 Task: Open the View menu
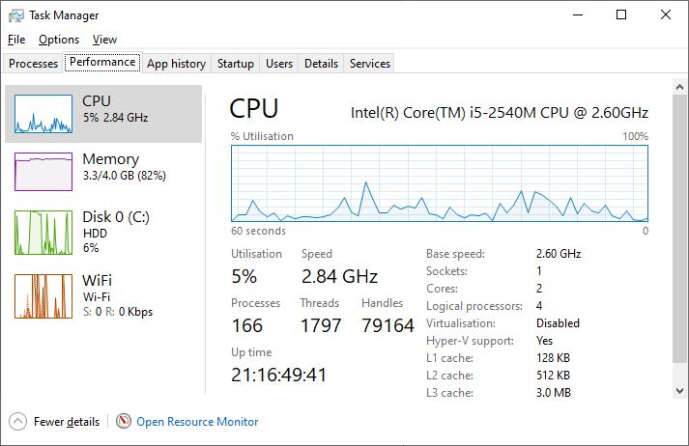pyautogui.click(x=104, y=40)
